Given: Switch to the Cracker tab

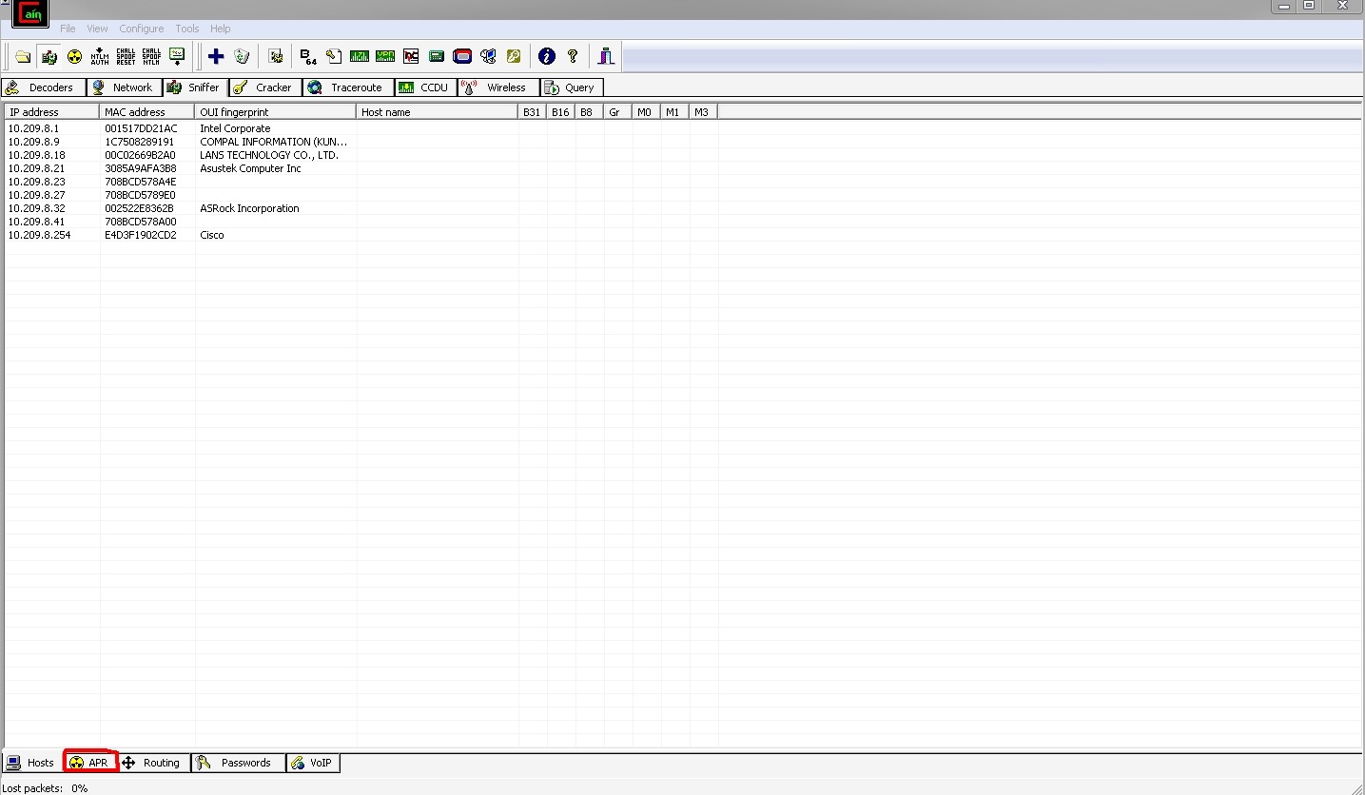Looking at the screenshot, I should pyautogui.click(x=265, y=87).
